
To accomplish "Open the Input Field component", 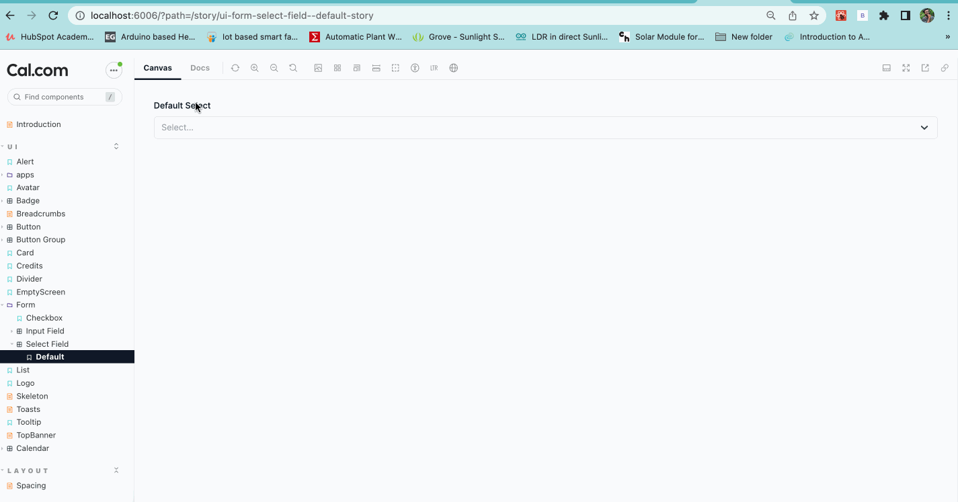I will [x=44, y=331].
